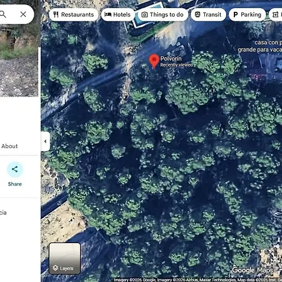The width and height of the screenshot is (282, 282).
Task: Click the partially visible chip after Parking
Action: 276,14
